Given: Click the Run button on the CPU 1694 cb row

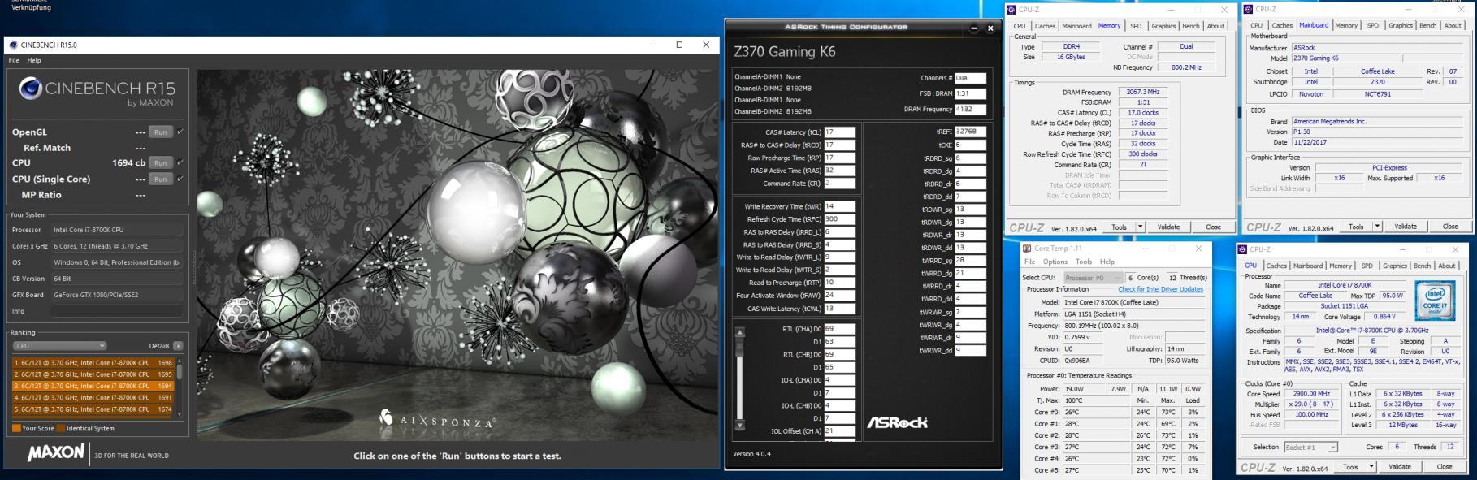Looking at the screenshot, I should 161,163.
